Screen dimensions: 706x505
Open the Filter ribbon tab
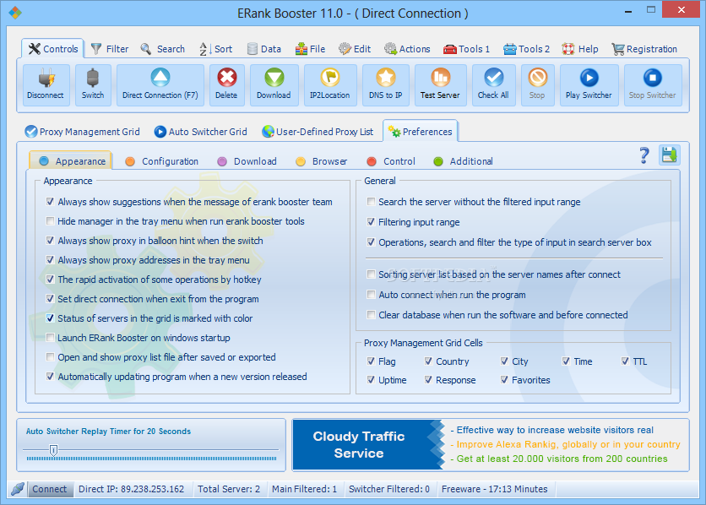tap(110, 49)
